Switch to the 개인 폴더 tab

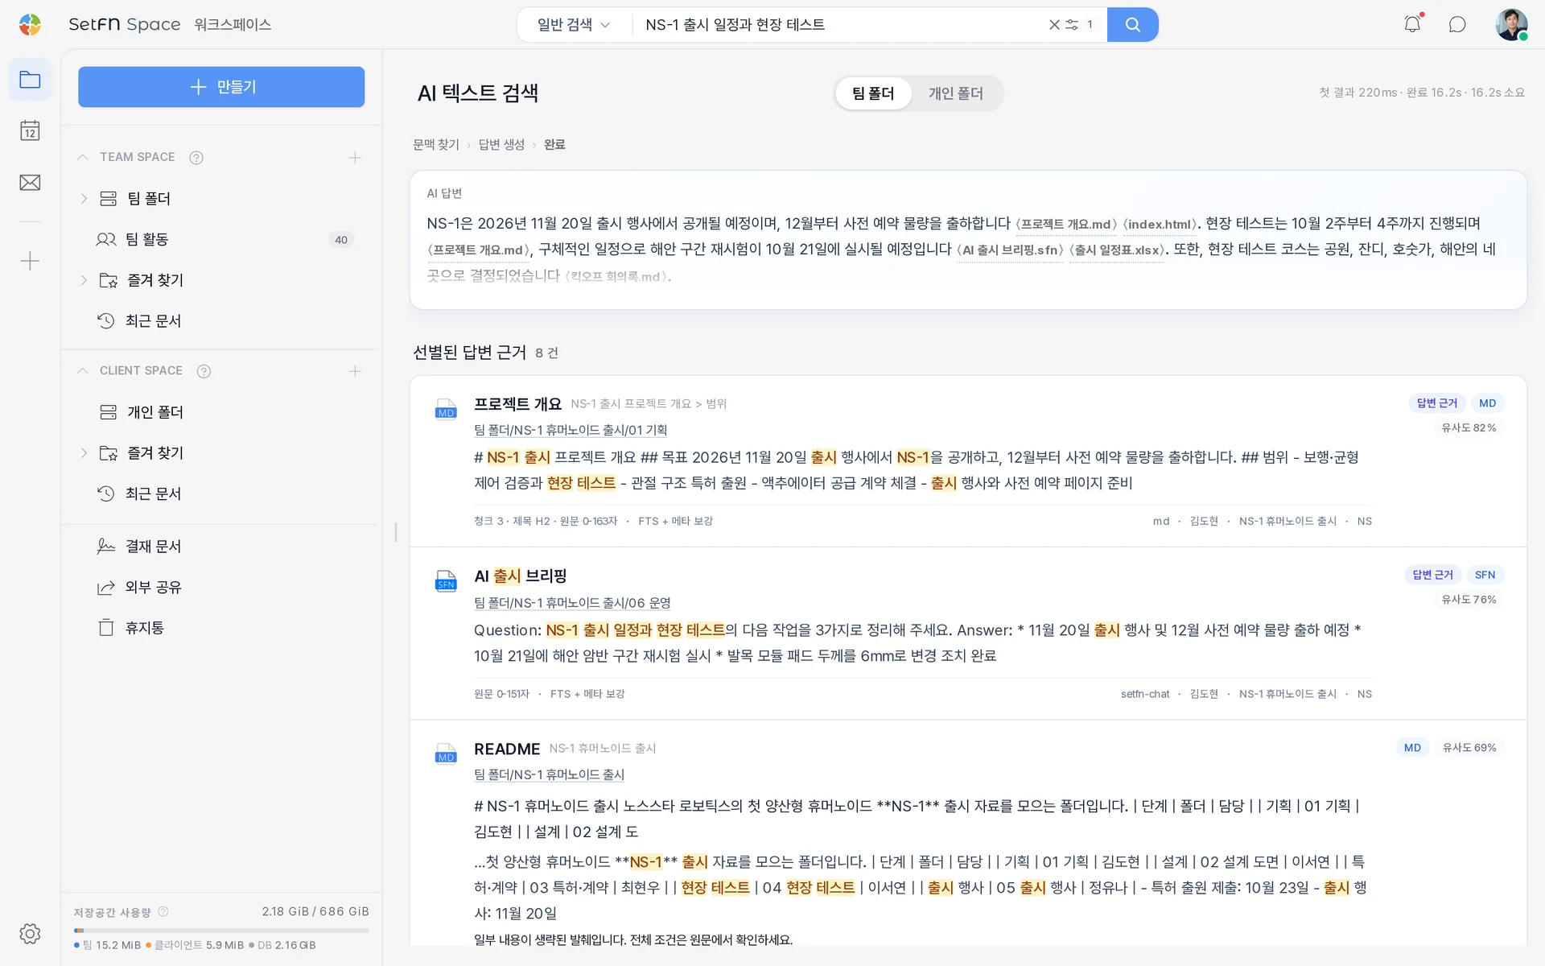(x=956, y=93)
